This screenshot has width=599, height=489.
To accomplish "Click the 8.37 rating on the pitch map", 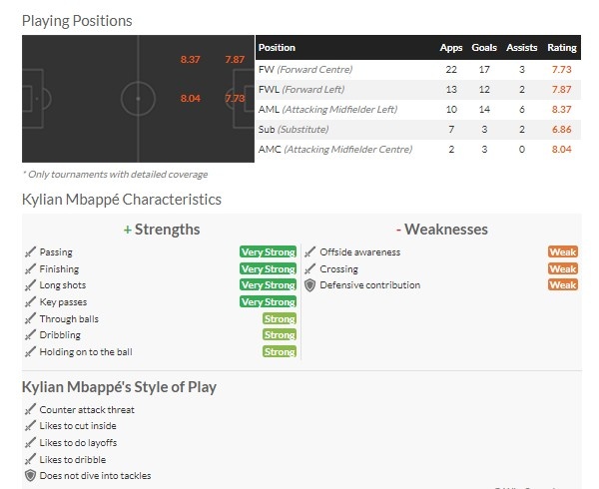I will tap(191, 60).
